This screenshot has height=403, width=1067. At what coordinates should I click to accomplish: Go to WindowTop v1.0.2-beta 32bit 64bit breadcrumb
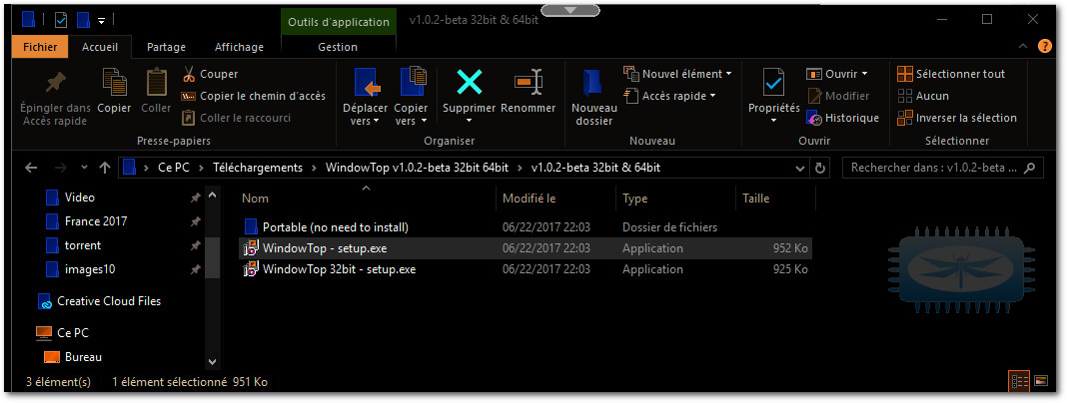[x=418, y=168]
